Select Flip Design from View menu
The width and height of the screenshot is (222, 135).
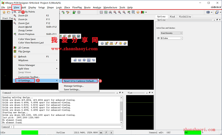pos(24,52)
